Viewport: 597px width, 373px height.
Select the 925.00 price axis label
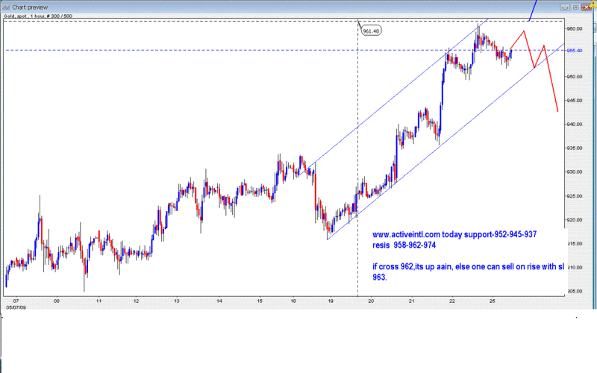pos(575,196)
